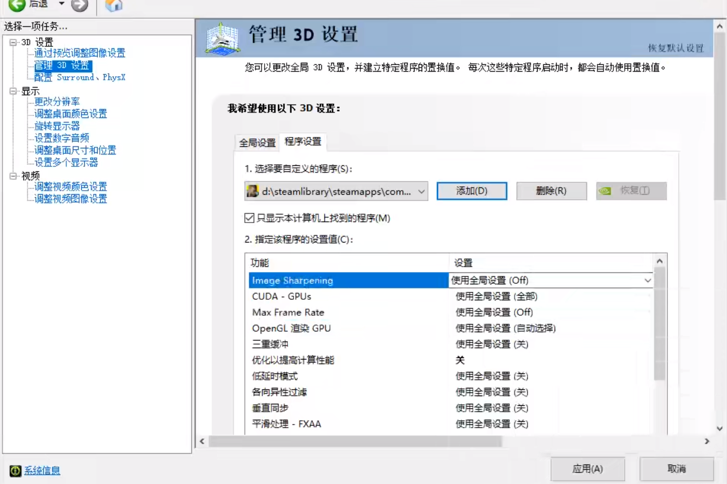Click the 恢复 button with the NVIDIA logo
Screen dimensions: 727x484
coord(631,191)
